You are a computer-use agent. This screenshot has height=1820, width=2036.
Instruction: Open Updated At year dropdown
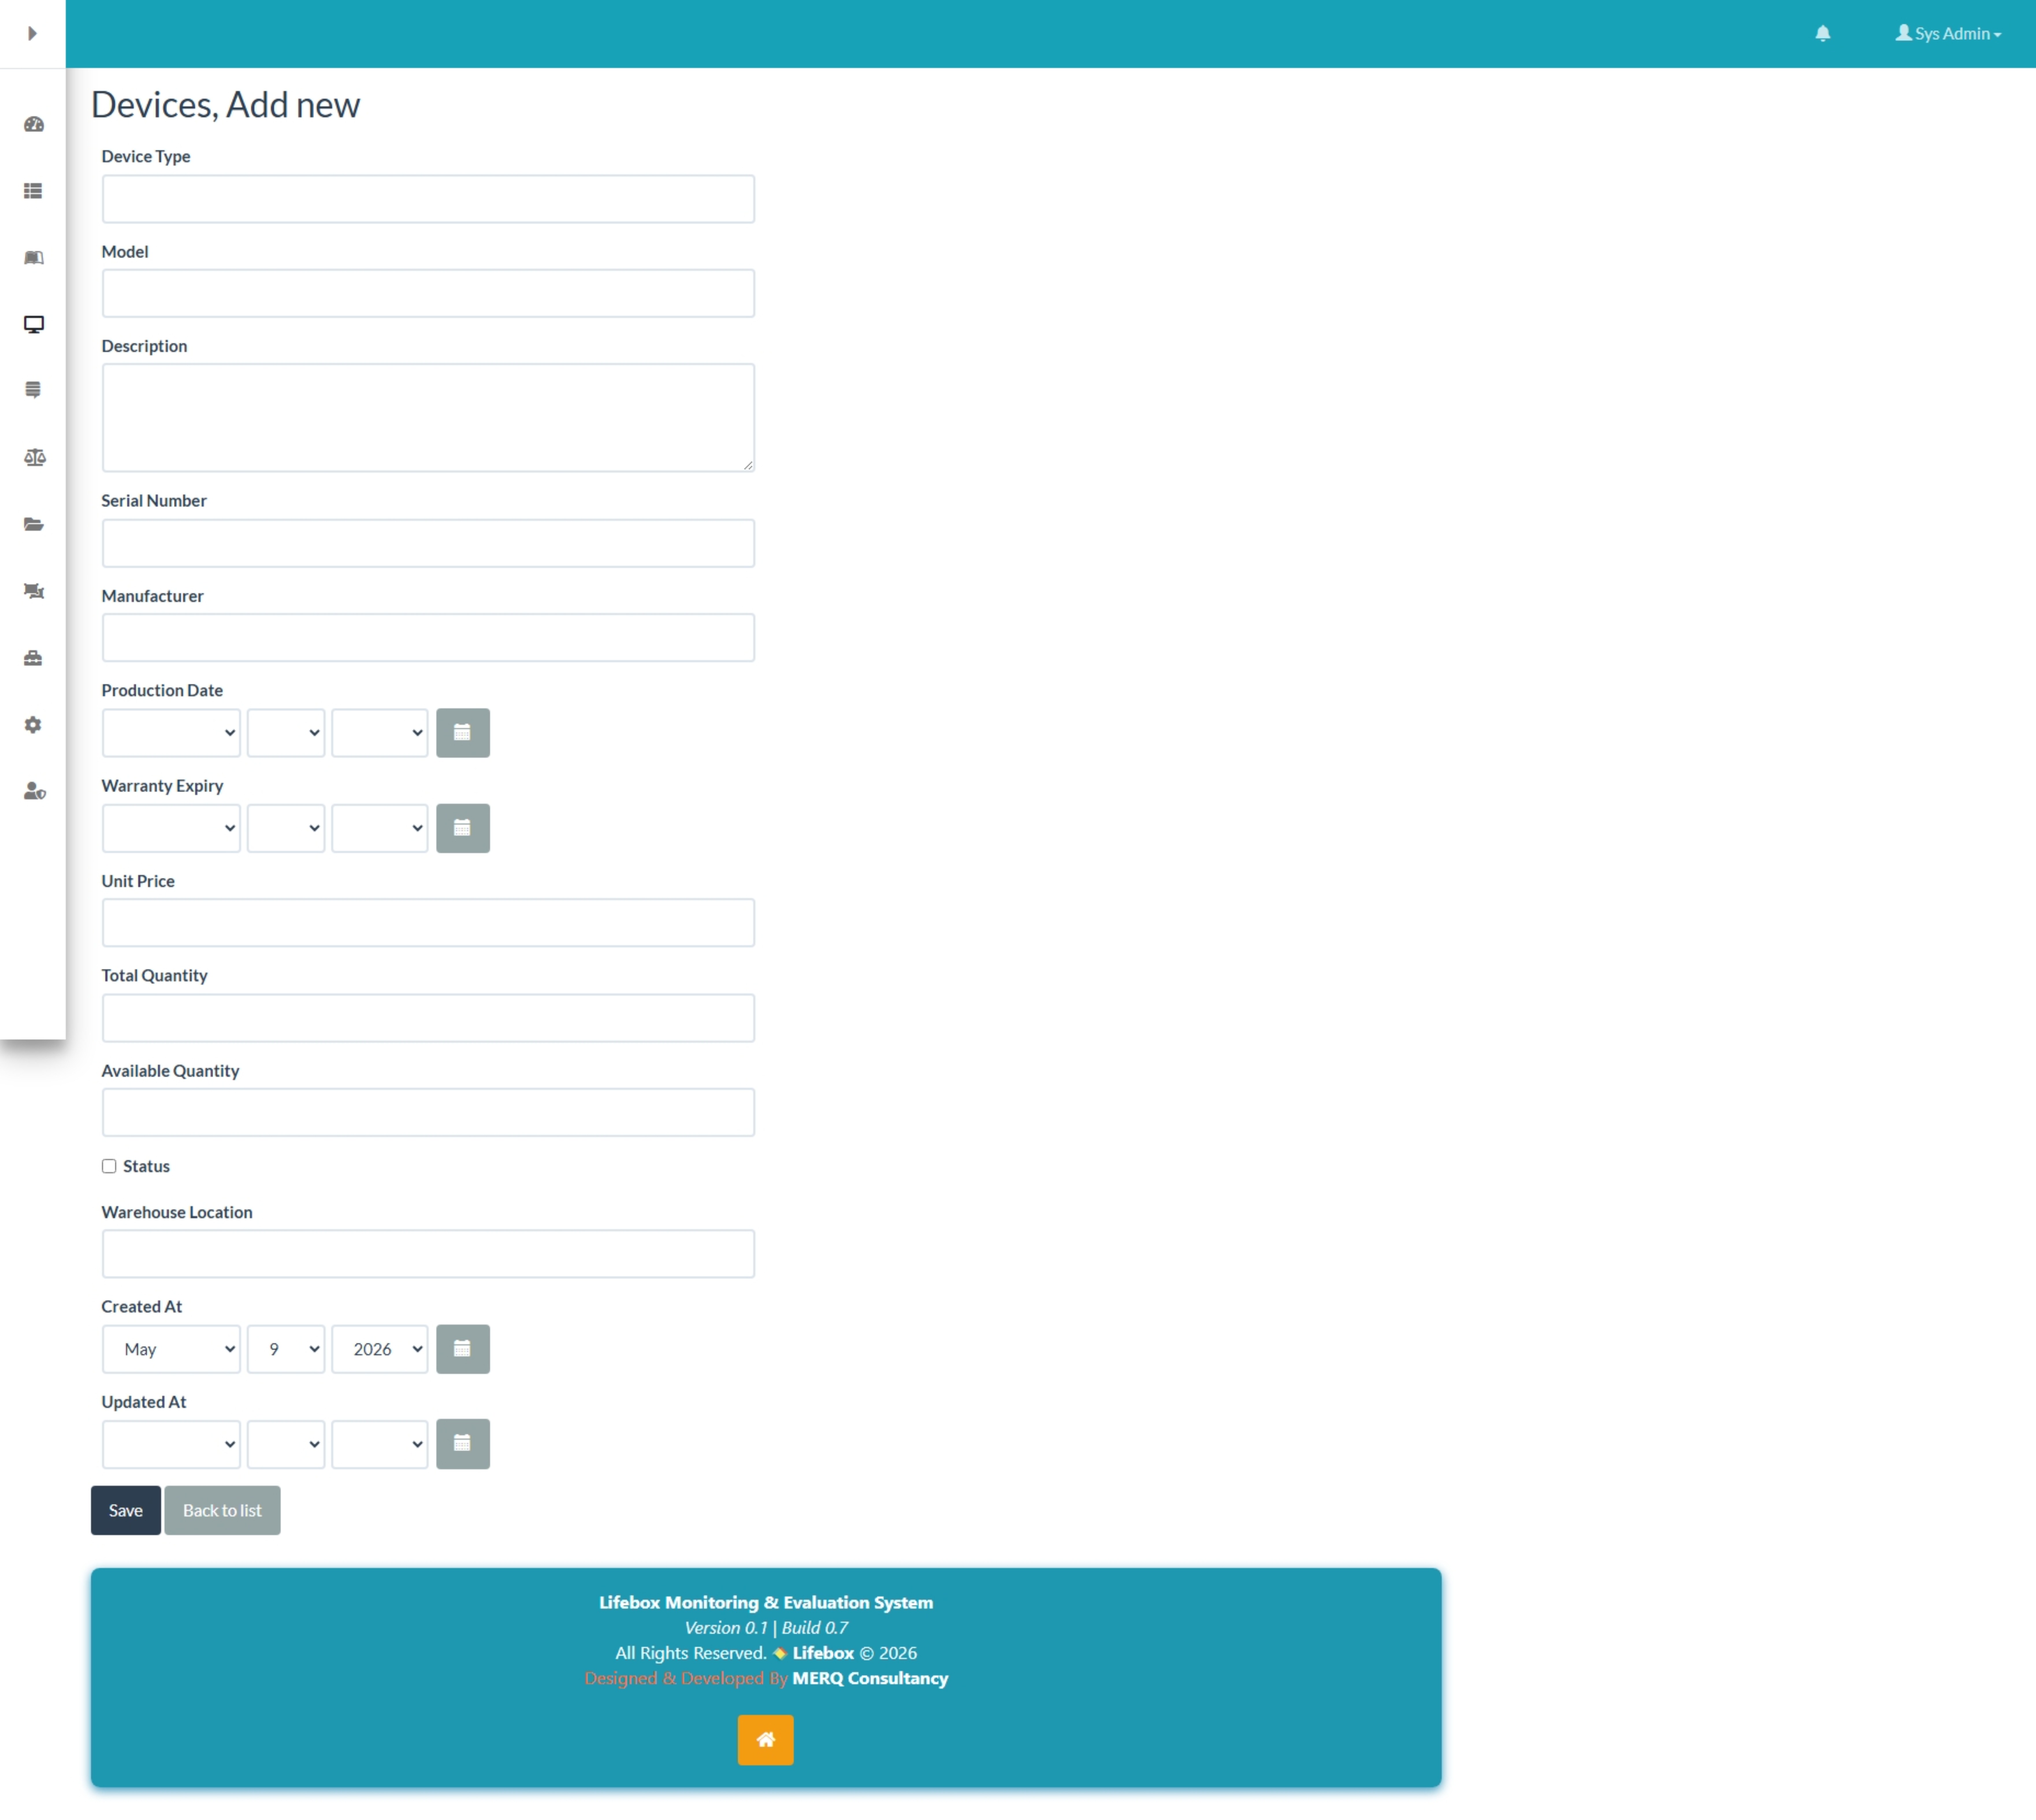[x=380, y=1444]
